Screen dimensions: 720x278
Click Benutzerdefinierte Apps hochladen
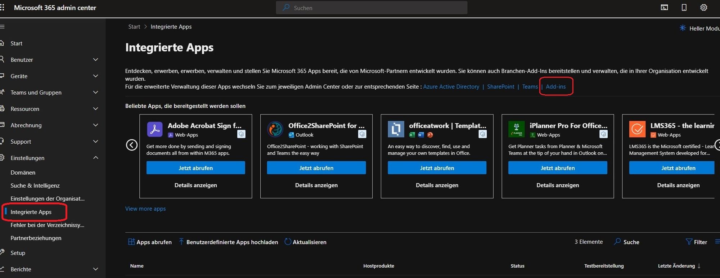(x=232, y=242)
